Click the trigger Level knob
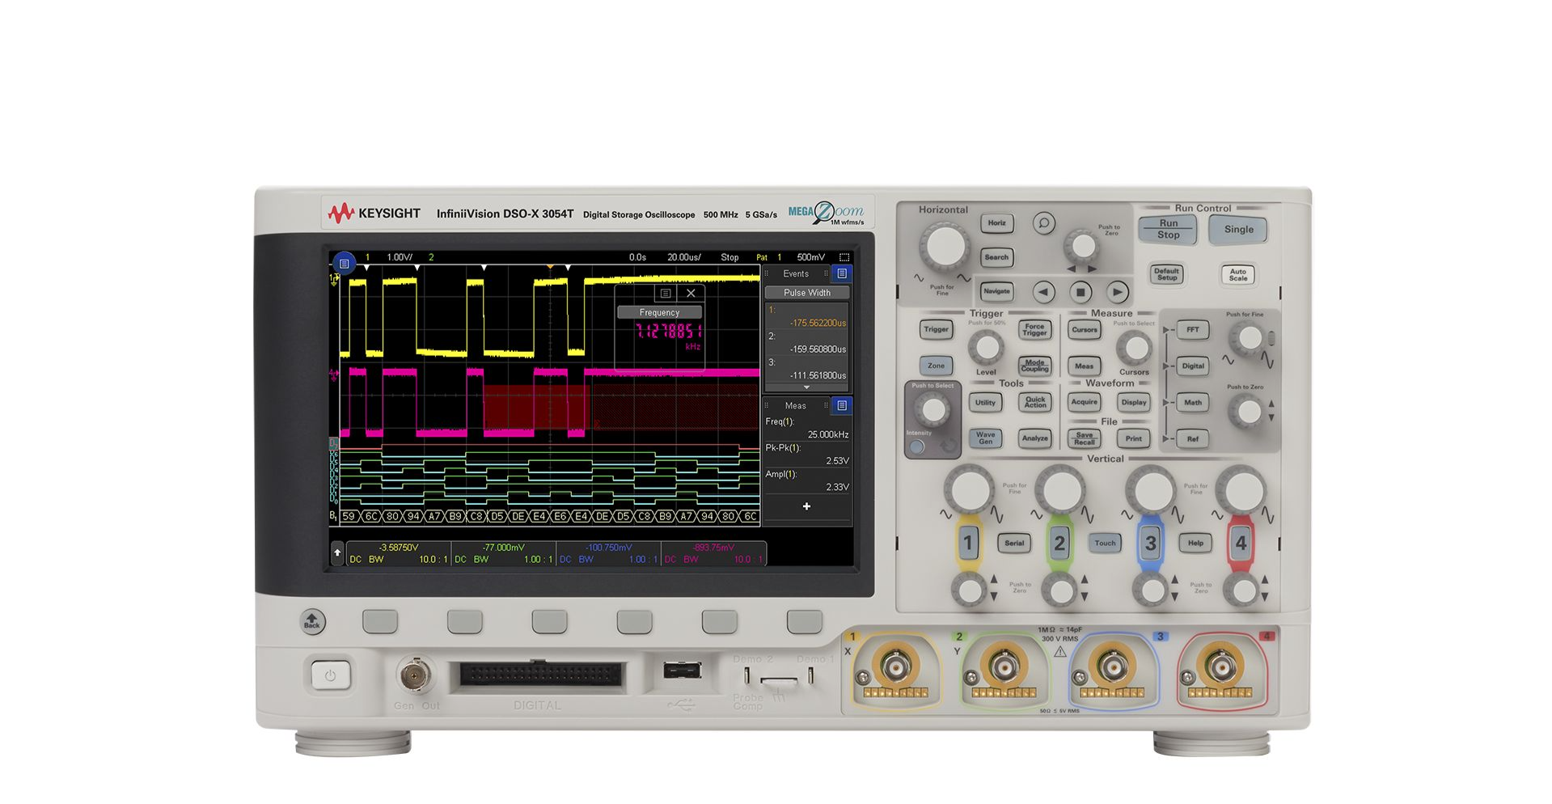The image size is (1552, 804). pos(986,348)
